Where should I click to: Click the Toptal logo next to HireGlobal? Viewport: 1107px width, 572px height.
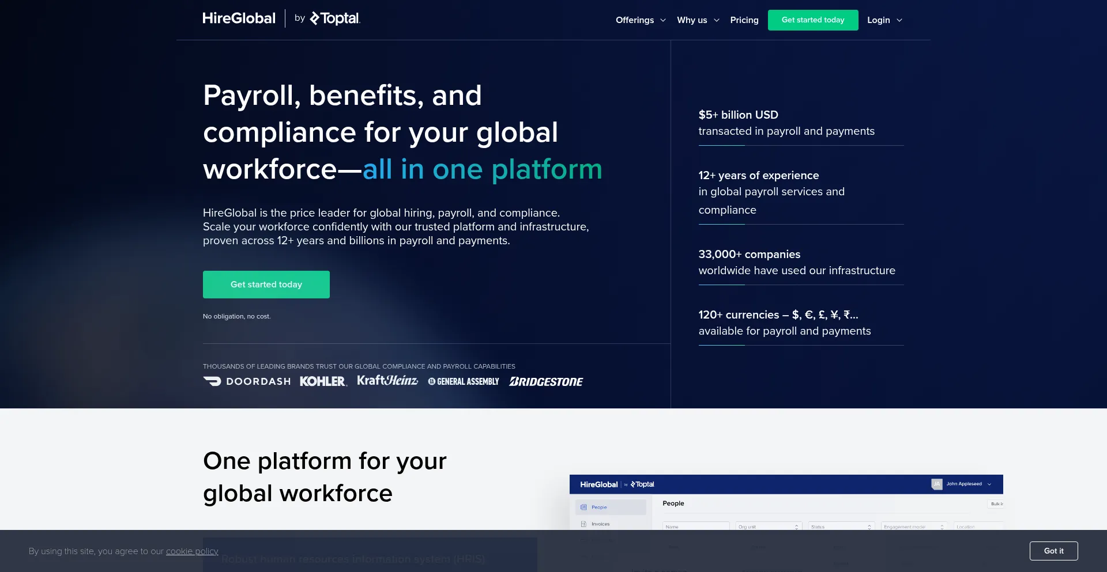coord(334,18)
